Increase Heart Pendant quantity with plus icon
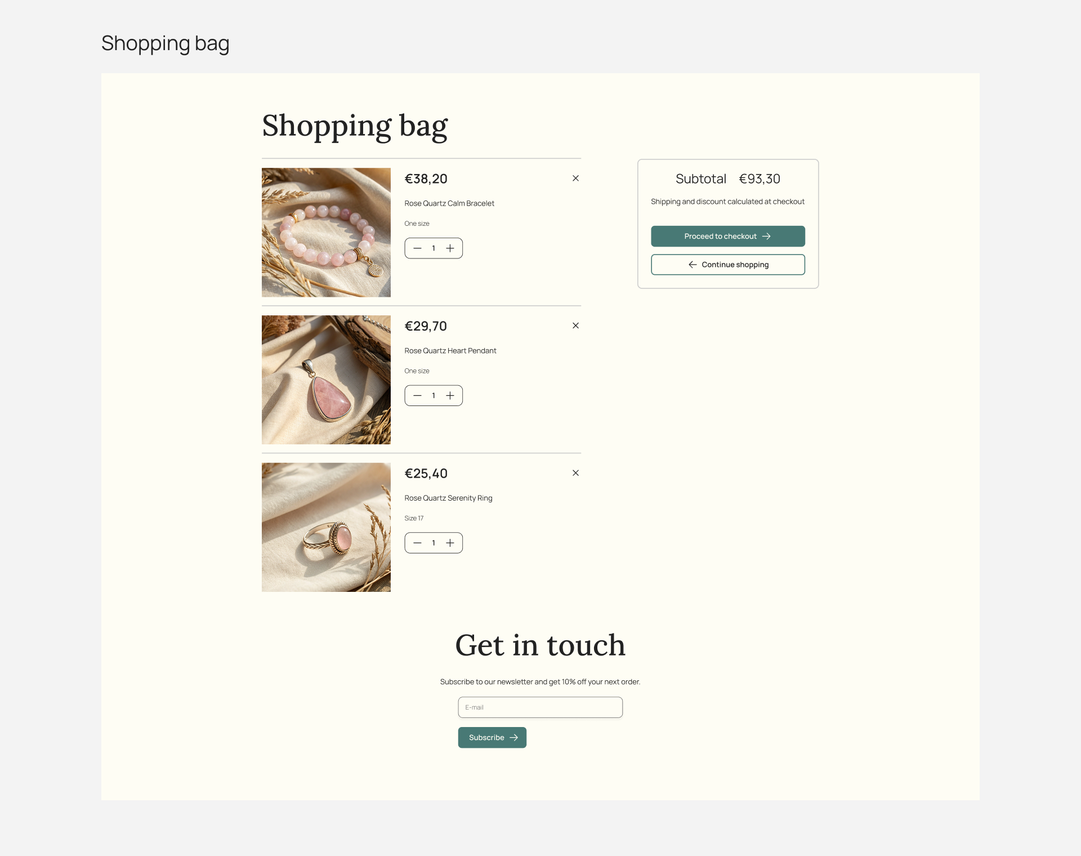Image resolution: width=1081 pixels, height=856 pixels. pyautogui.click(x=450, y=396)
